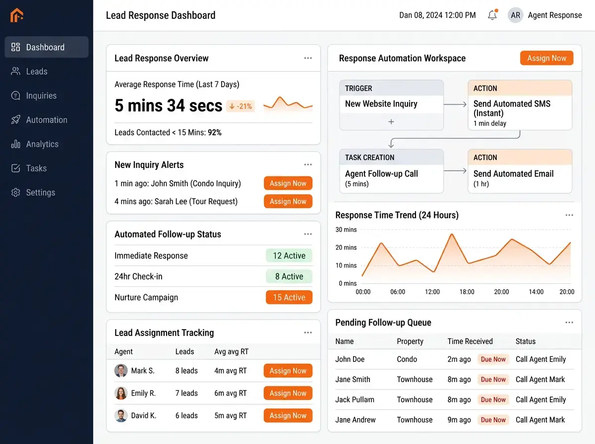Click the Time Received column header
Image resolution: width=595 pixels, height=444 pixels.
[x=470, y=341]
